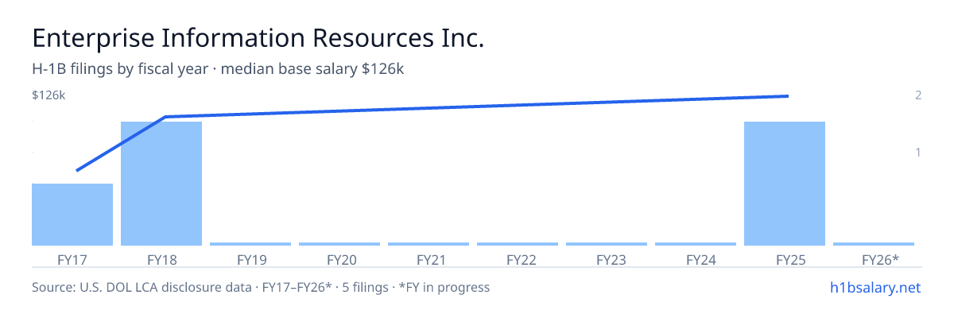Click the small FY22 bar
Image resolution: width=954 pixels, height=318 pixels.
(518, 244)
